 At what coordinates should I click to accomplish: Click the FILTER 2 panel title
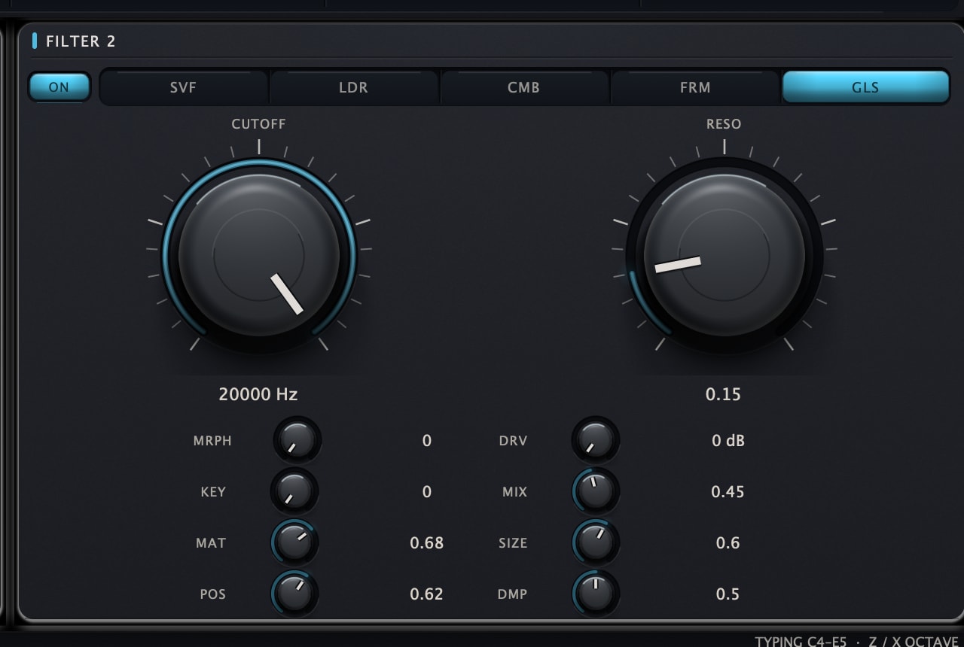click(81, 41)
